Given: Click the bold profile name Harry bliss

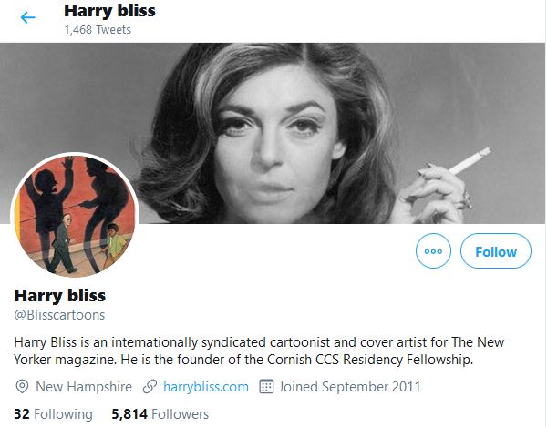Looking at the screenshot, I should pyautogui.click(x=60, y=296).
